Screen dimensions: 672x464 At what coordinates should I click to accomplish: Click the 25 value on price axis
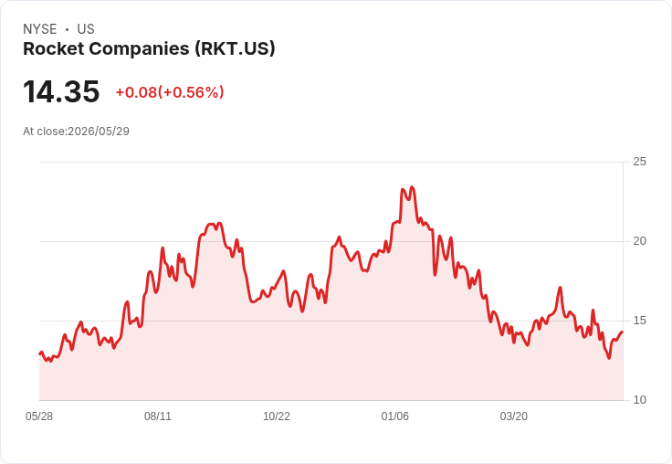(x=639, y=162)
